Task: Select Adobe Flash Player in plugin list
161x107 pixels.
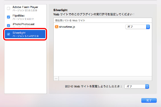Action: point(25,9)
